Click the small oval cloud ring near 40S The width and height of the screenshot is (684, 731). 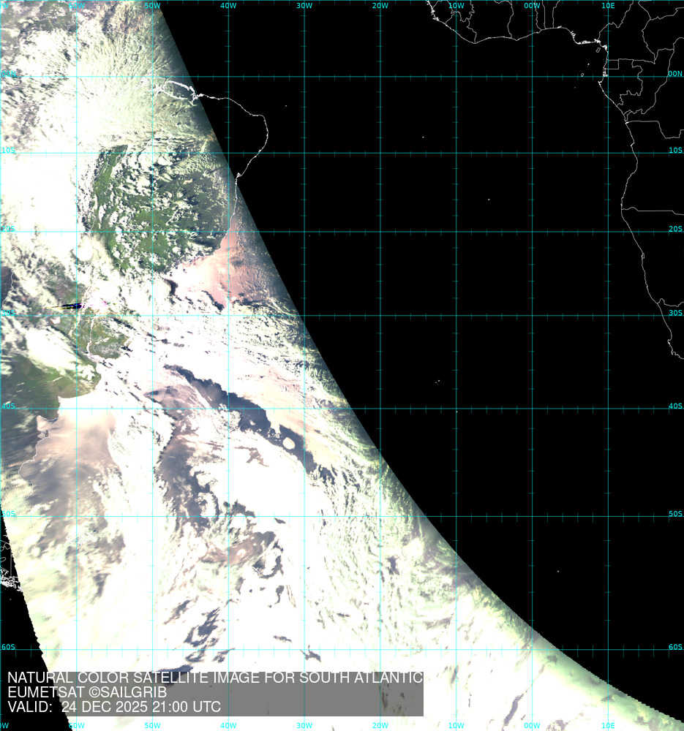click(x=289, y=443)
